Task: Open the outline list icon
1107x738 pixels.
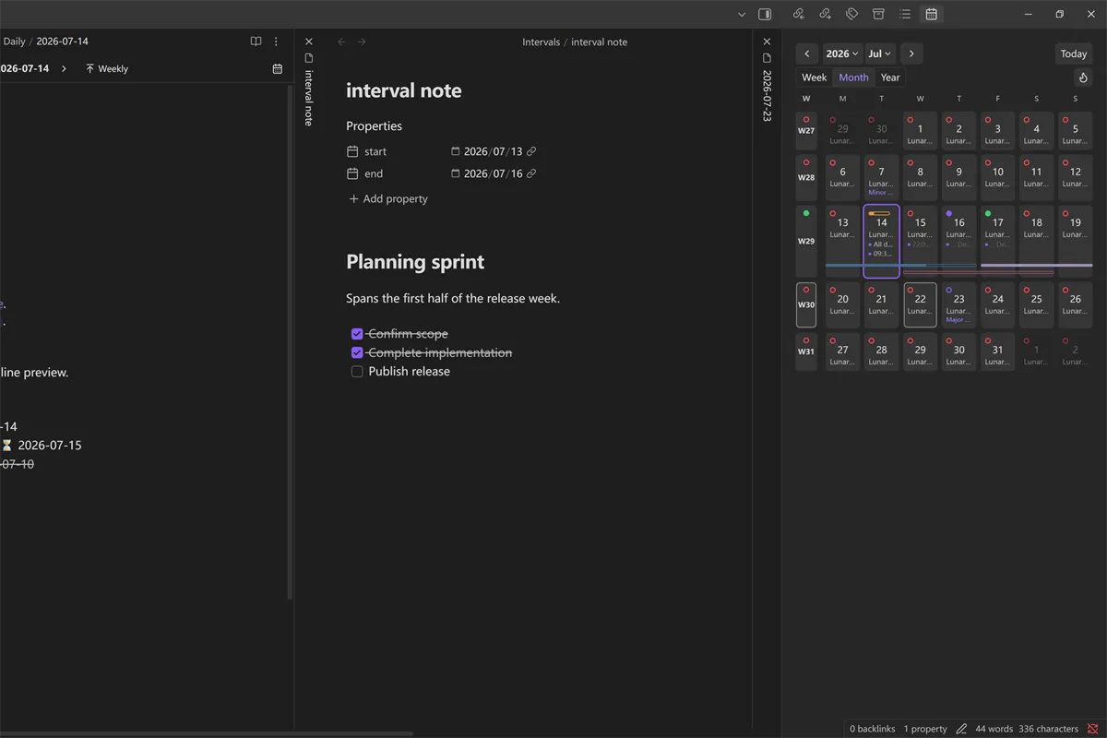Action: (905, 14)
